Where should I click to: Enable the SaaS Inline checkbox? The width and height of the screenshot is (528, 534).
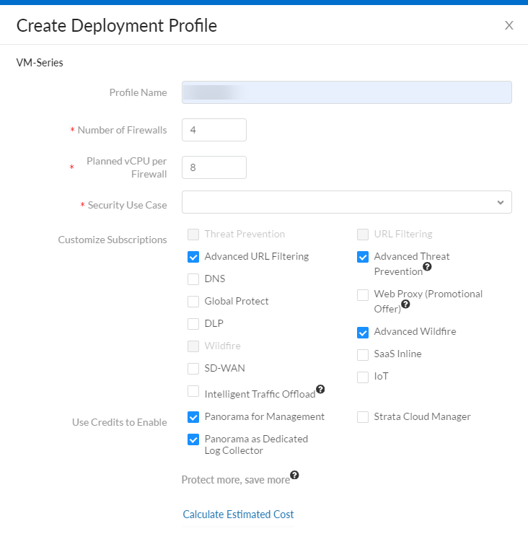pos(363,354)
